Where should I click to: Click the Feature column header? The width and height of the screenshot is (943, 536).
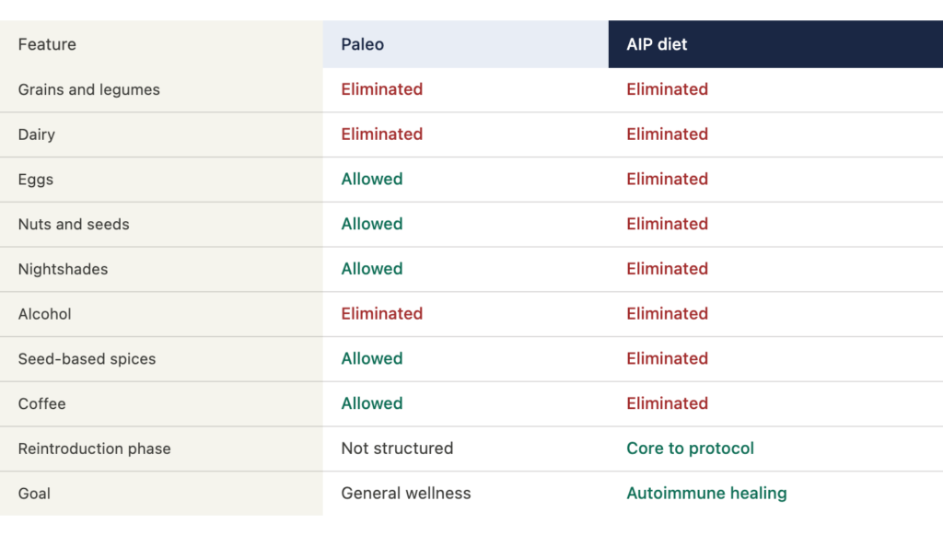47,44
